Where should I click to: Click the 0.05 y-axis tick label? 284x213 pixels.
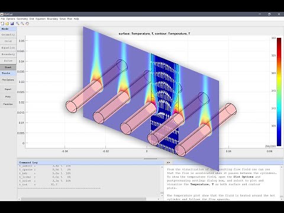(21, 41)
